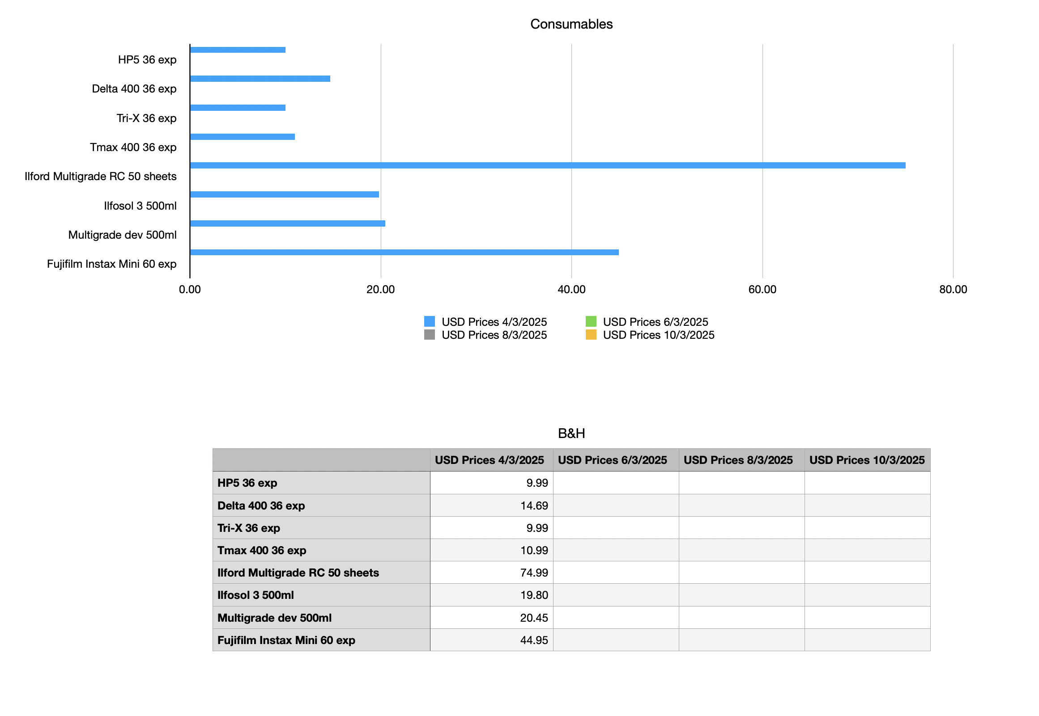
Task: Click USD Prices 10/3/2025 legend label
Action: pyautogui.click(x=658, y=335)
